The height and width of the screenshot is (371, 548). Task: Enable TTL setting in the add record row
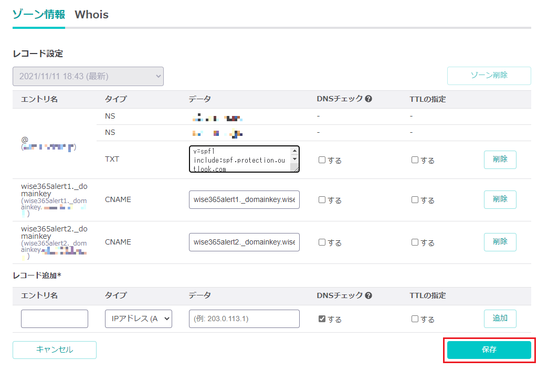coord(415,319)
